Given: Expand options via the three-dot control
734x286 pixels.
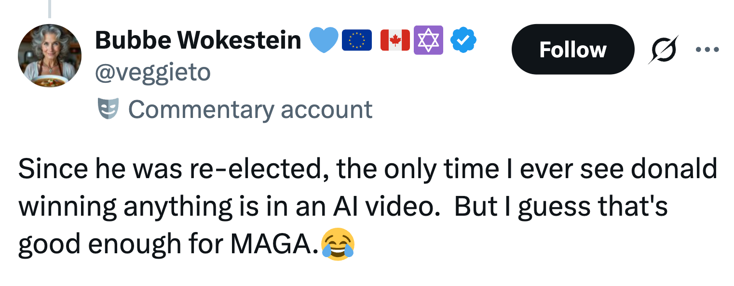Looking at the screenshot, I should (707, 49).
